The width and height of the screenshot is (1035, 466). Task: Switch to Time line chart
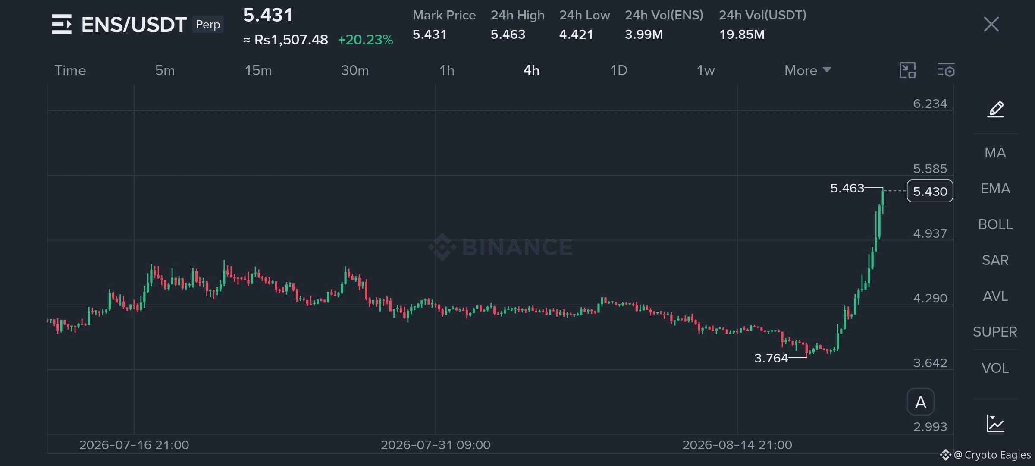[70, 70]
